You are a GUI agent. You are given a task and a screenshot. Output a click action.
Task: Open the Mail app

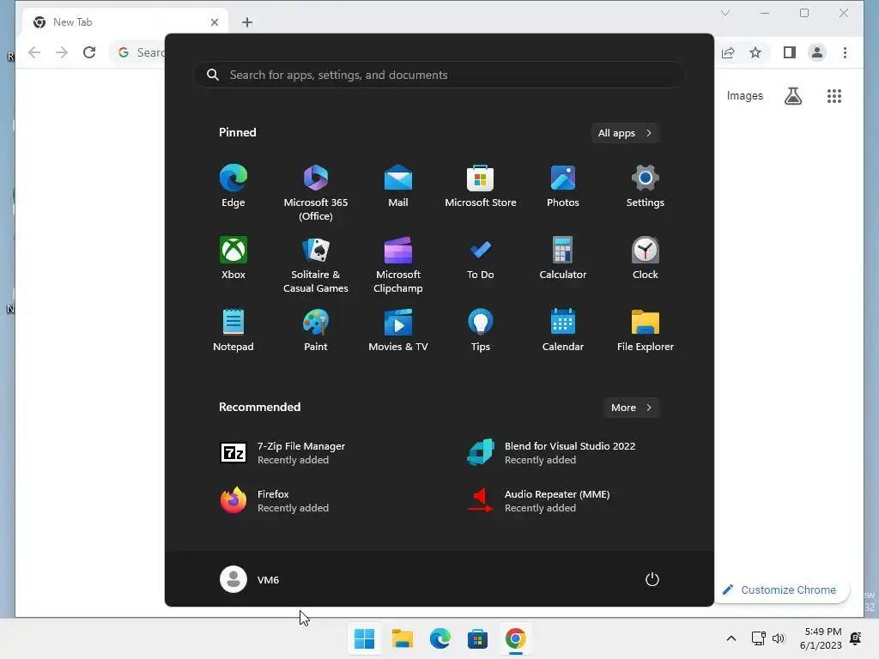point(398,186)
